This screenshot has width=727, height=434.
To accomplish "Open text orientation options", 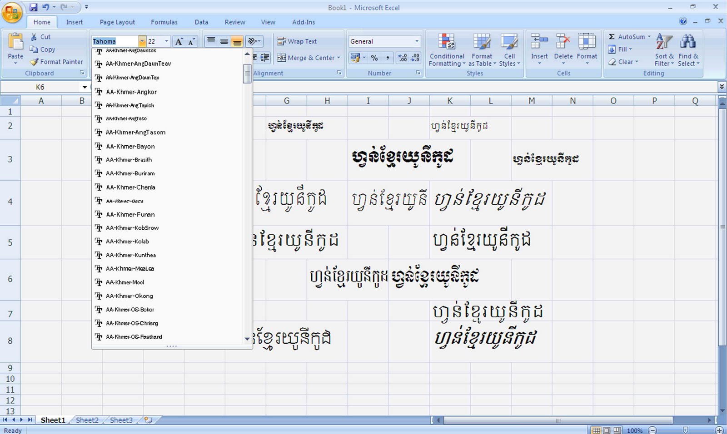I will click(x=254, y=41).
